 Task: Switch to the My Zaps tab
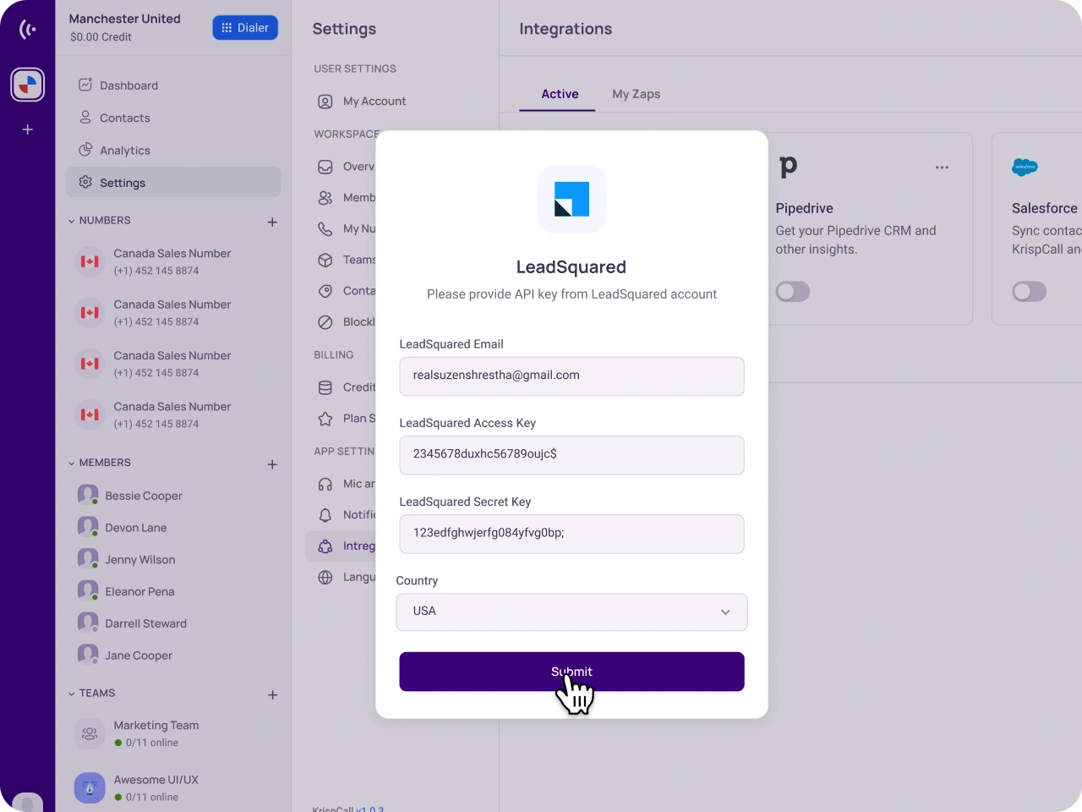point(636,94)
